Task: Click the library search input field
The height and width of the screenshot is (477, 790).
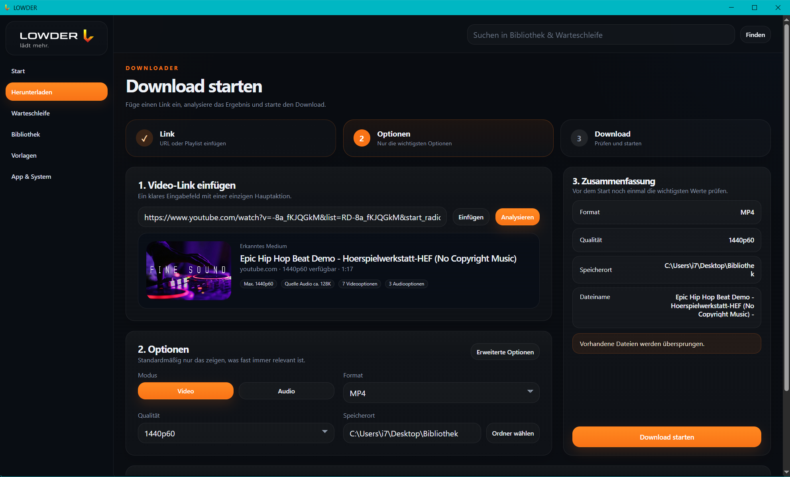Action: [601, 35]
